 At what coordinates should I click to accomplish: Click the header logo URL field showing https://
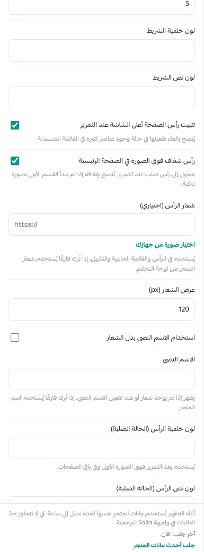tap(102, 224)
